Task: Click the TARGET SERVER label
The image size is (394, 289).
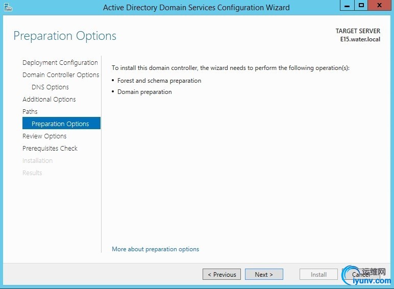Action: tap(358, 31)
